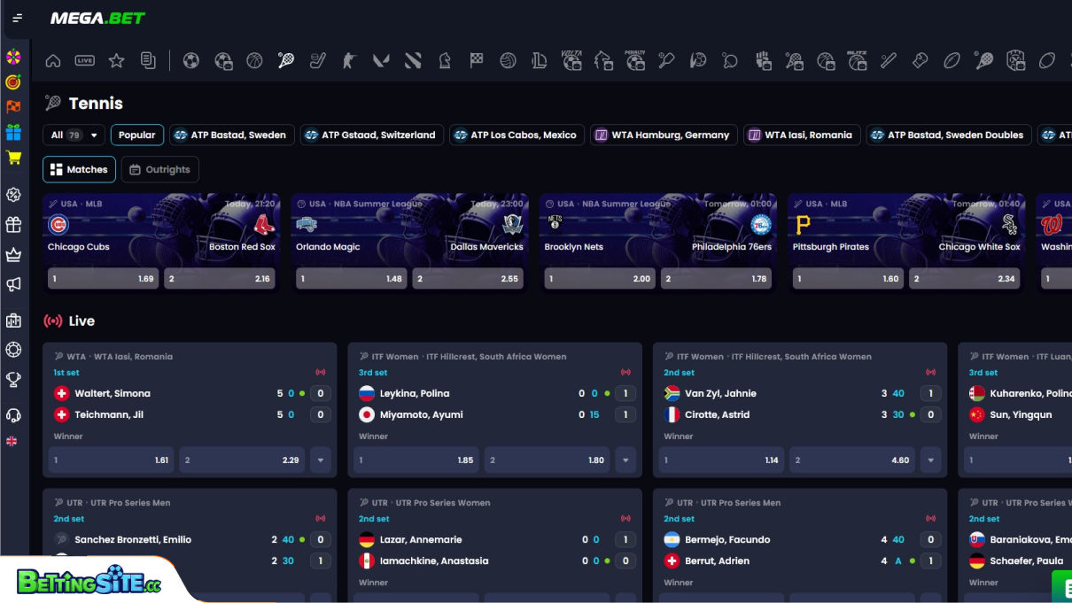Viewport: 1072px width, 603px height.
Task: Switch to the Outrights tab
Action: [x=159, y=169]
